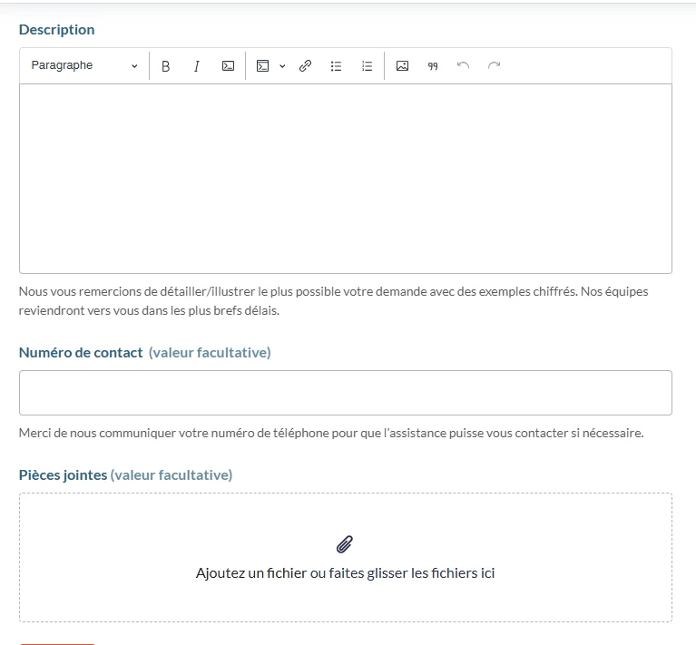Open the Paragraphe style dropdown
The image size is (696, 645).
click(x=83, y=65)
